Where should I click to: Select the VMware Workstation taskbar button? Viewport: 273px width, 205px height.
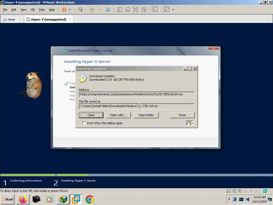pos(76,199)
